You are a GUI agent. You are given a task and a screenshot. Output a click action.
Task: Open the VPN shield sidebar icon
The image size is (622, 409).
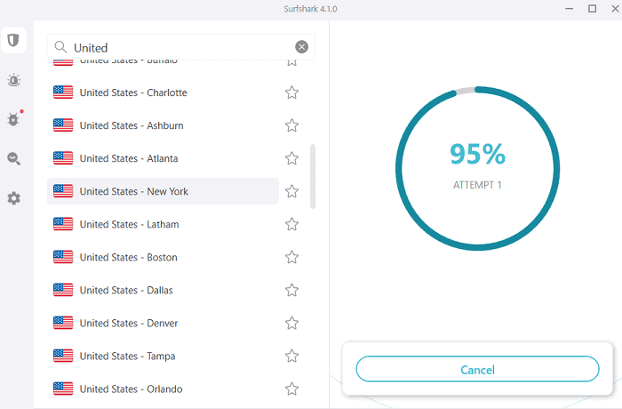(13, 40)
